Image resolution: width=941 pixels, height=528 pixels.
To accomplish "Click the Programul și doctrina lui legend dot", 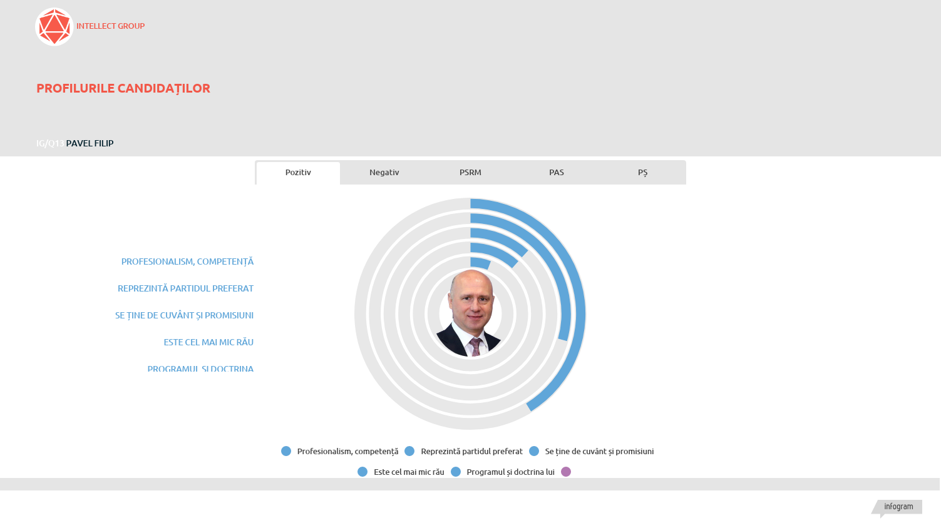I will pos(456,472).
